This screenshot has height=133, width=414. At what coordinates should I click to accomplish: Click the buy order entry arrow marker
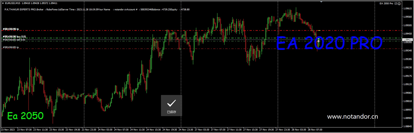(319, 39)
